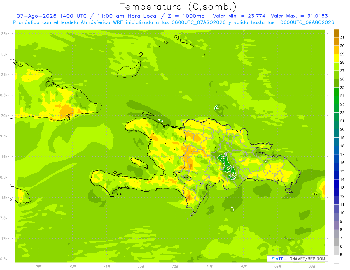Click the legend value '24'

click(342, 96)
